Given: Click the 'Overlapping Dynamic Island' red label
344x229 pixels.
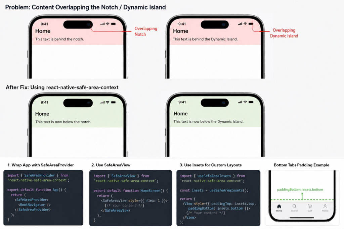Looking at the screenshot, I should (x=284, y=33).
